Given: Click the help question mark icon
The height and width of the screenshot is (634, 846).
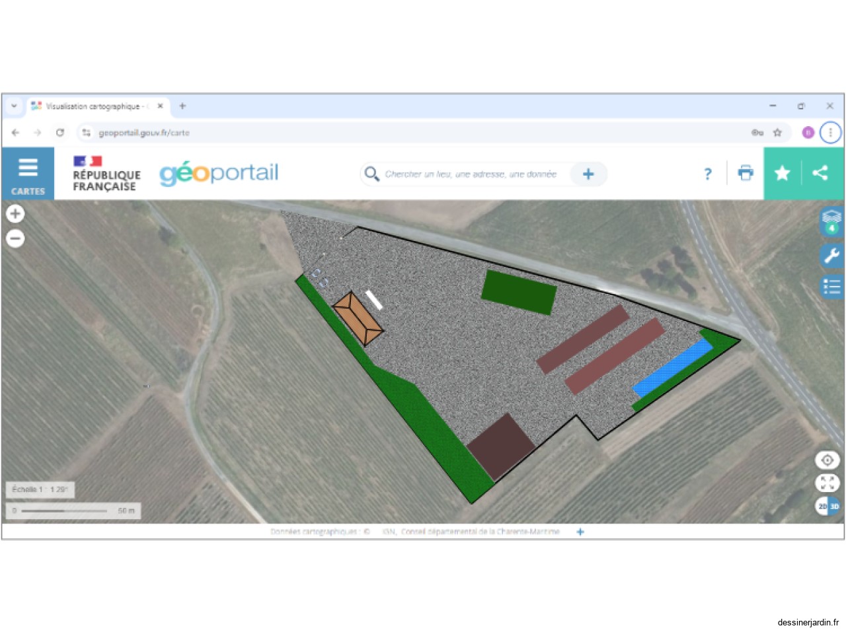Looking at the screenshot, I should pyautogui.click(x=708, y=174).
